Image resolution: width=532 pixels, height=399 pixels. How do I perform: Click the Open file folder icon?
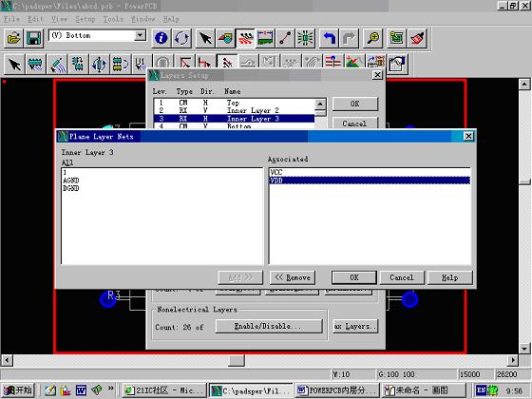pos(13,38)
